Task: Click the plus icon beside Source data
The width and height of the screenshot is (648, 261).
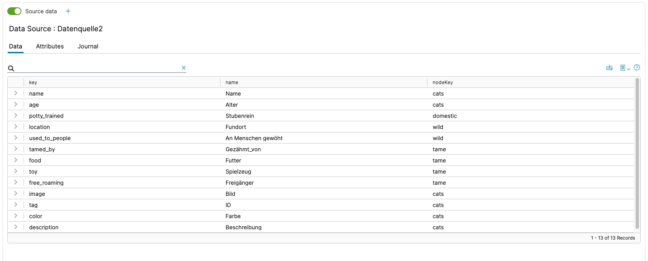Action: click(68, 11)
